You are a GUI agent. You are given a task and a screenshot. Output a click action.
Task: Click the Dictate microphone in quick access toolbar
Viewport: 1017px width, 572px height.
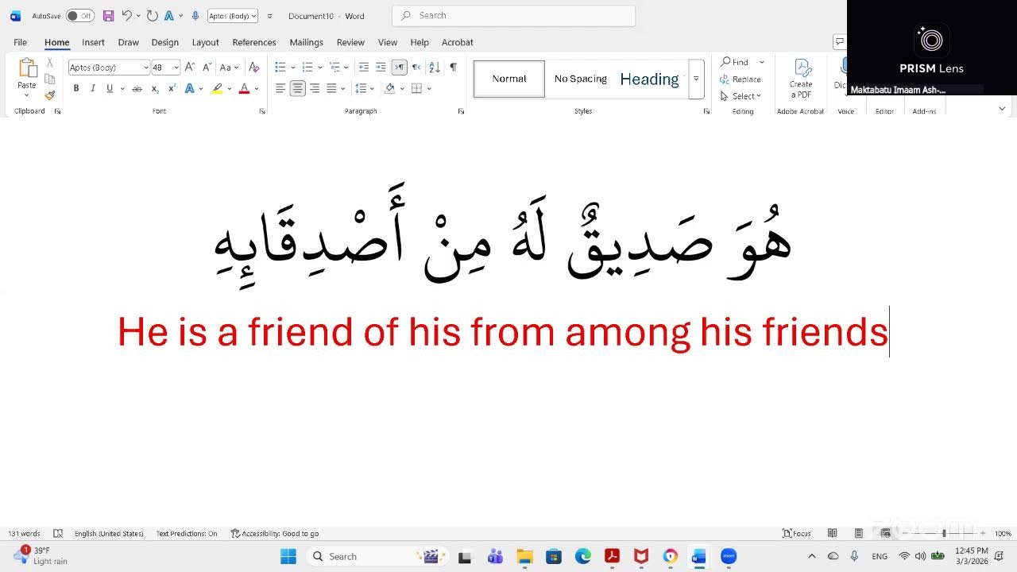(194, 16)
